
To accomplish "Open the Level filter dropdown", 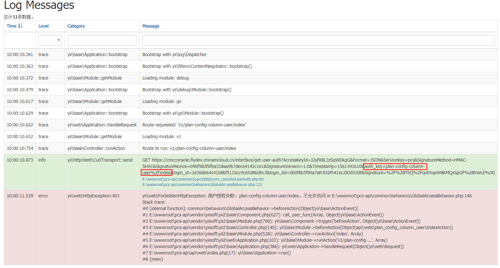I will (50, 40).
